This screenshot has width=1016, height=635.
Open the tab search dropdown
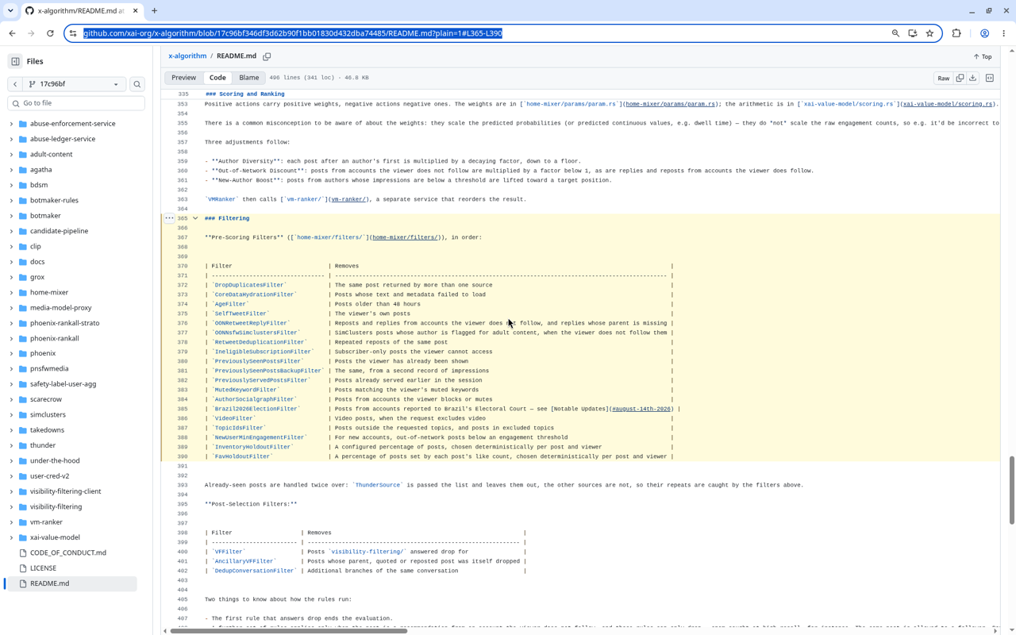coord(10,11)
